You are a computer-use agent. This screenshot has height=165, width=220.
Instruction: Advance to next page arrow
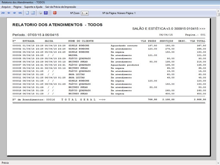click(x=14, y=13)
